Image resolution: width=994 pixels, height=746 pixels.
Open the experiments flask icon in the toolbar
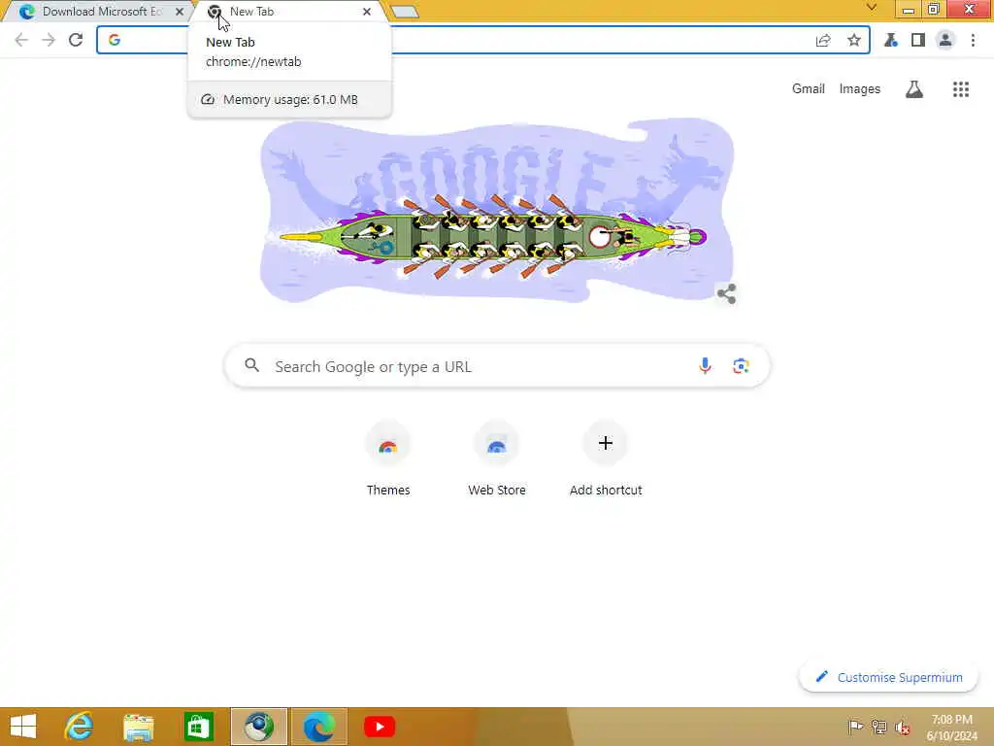pos(891,41)
